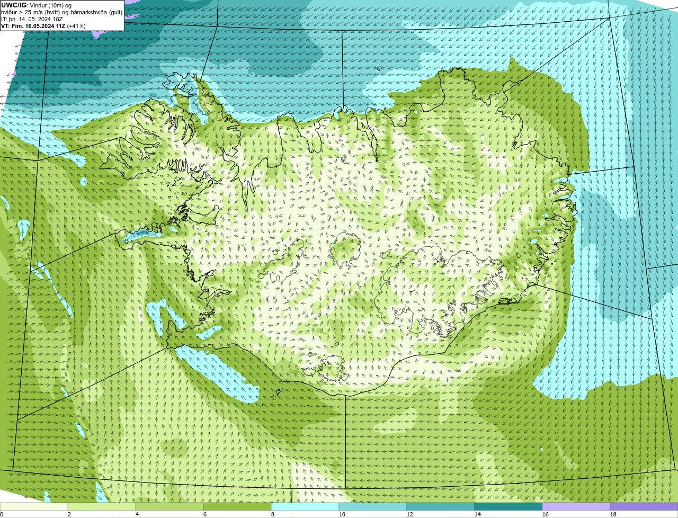Click the dark teal 14–16 m/s legend swatch
This screenshot has width=678, height=518.
(x=508, y=506)
